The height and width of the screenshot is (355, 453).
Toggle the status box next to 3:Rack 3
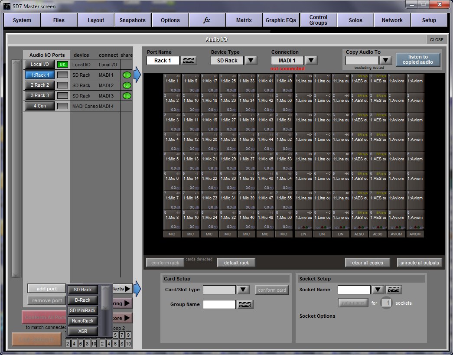pos(62,96)
